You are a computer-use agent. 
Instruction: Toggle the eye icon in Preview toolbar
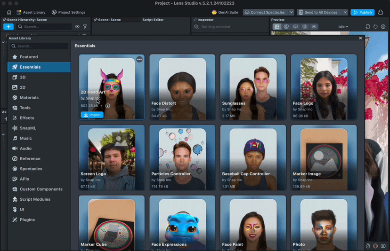[314, 27]
